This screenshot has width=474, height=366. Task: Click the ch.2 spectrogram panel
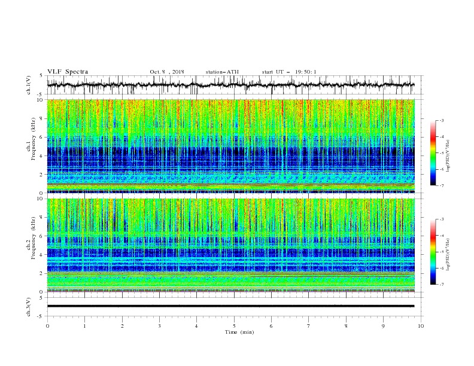[x=230, y=245]
